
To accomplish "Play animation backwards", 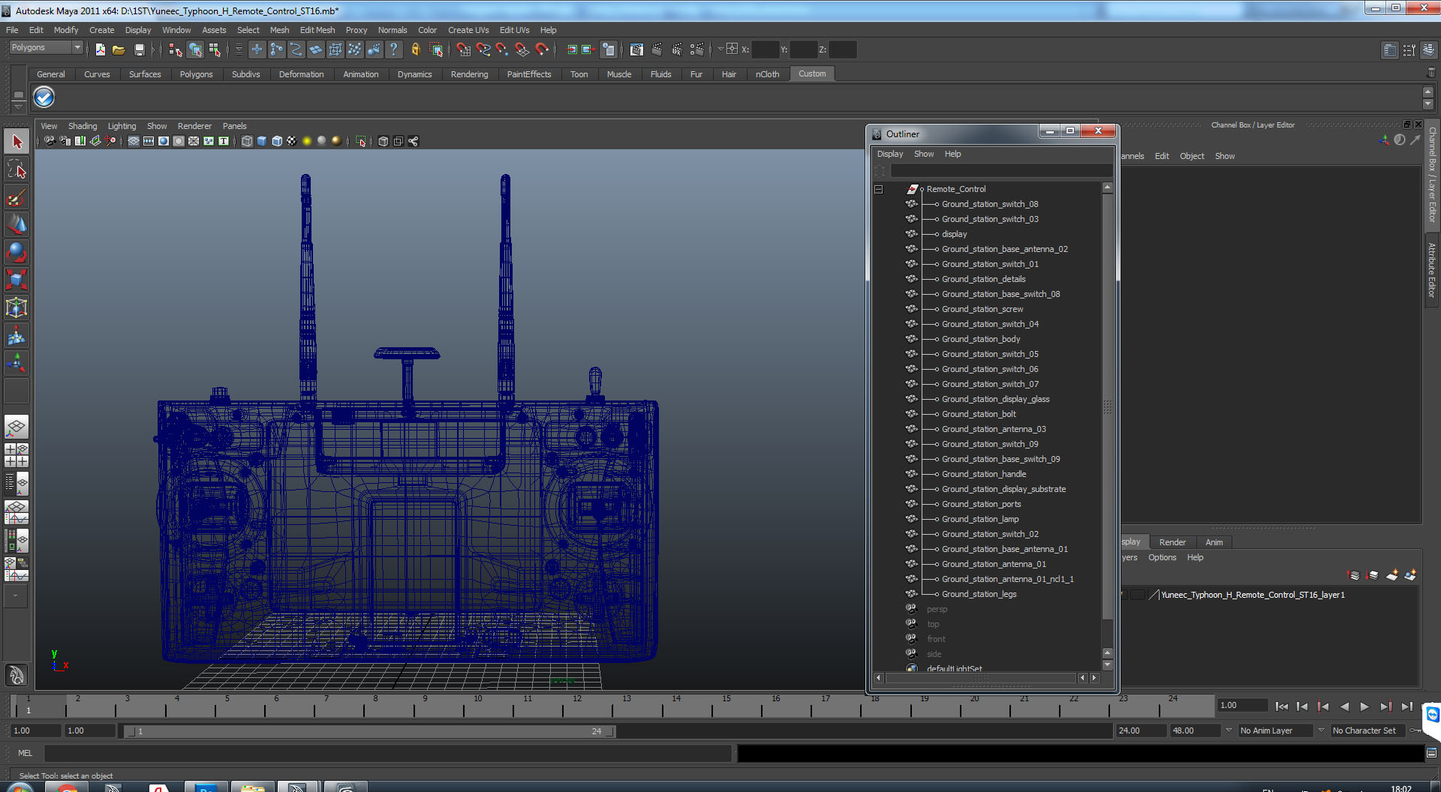I will click(1344, 706).
